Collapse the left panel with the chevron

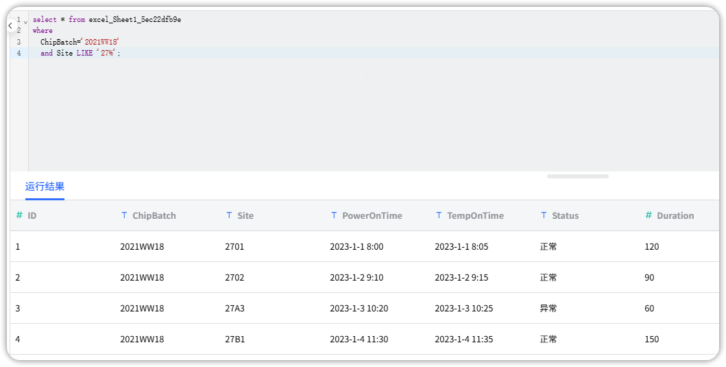pos(10,25)
